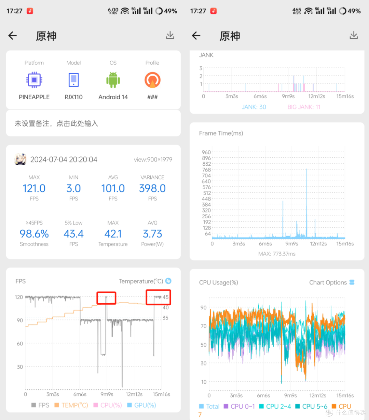
Task: Tap the PJX110 phone model icon
Action: tap(73, 80)
